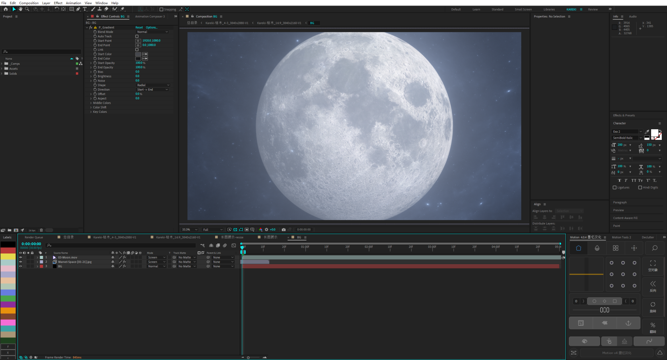The width and height of the screenshot is (667, 360).
Task: Select the Pen tool
Action: point(78,9)
